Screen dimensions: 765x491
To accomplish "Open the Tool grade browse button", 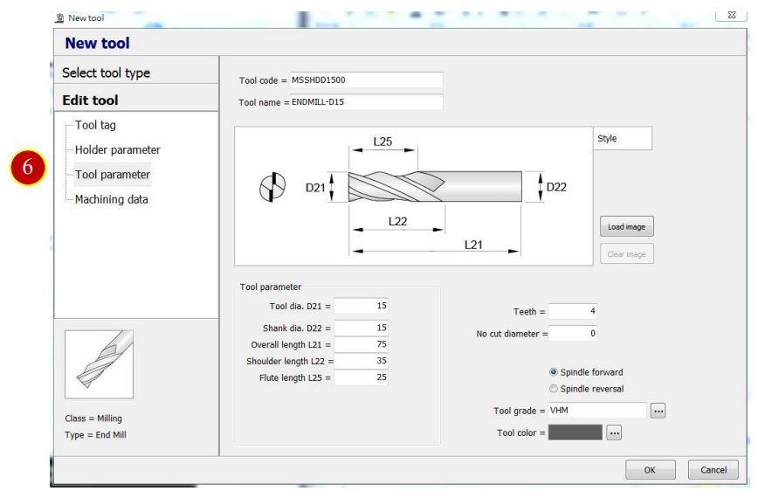I will (658, 411).
